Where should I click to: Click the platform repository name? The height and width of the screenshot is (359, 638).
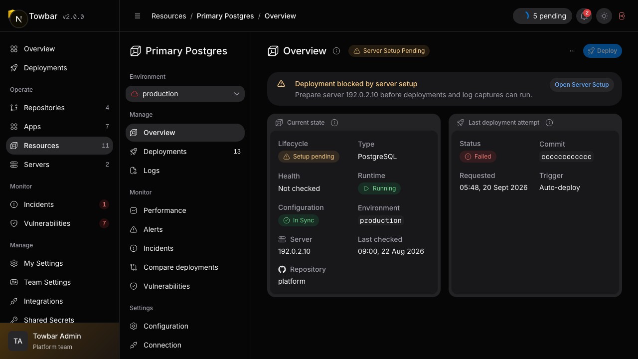click(x=292, y=281)
